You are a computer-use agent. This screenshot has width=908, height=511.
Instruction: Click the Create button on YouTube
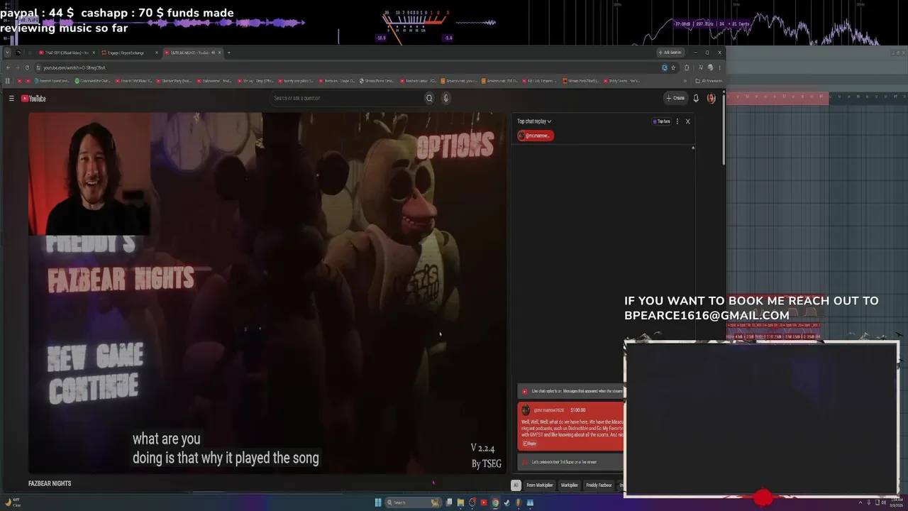[675, 99]
